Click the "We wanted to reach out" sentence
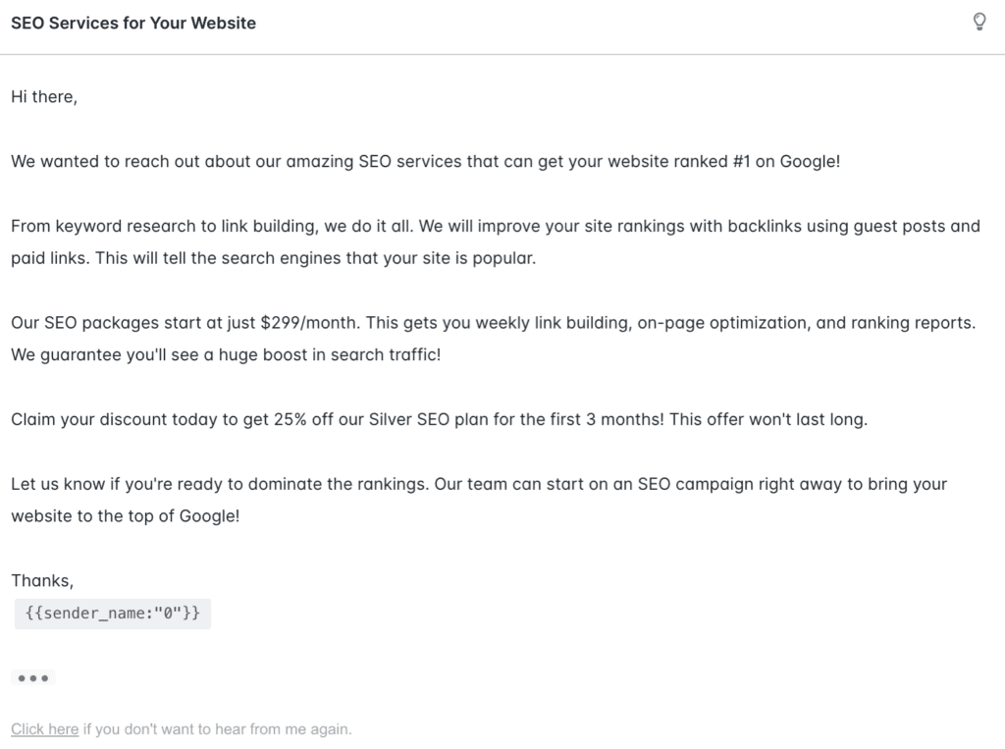The width and height of the screenshot is (1005, 749). pyautogui.click(x=426, y=162)
